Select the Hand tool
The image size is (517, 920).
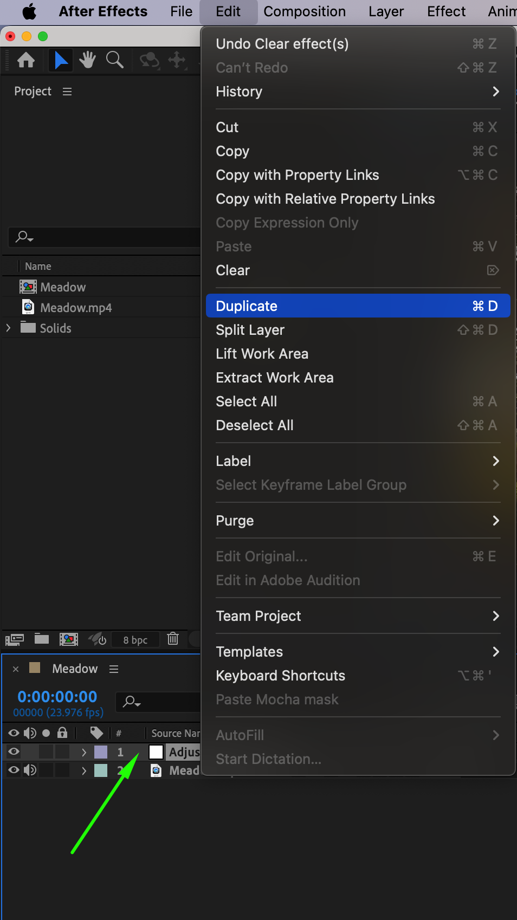click(x=87, y=60)
